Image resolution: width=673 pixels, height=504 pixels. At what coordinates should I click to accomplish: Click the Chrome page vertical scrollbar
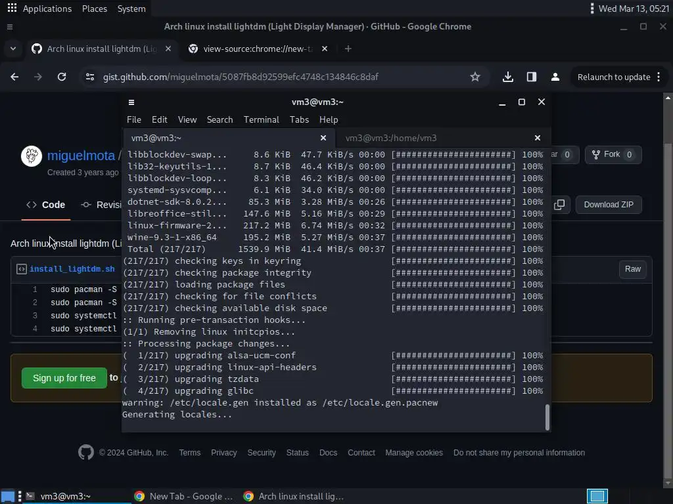tap(668, 291)
